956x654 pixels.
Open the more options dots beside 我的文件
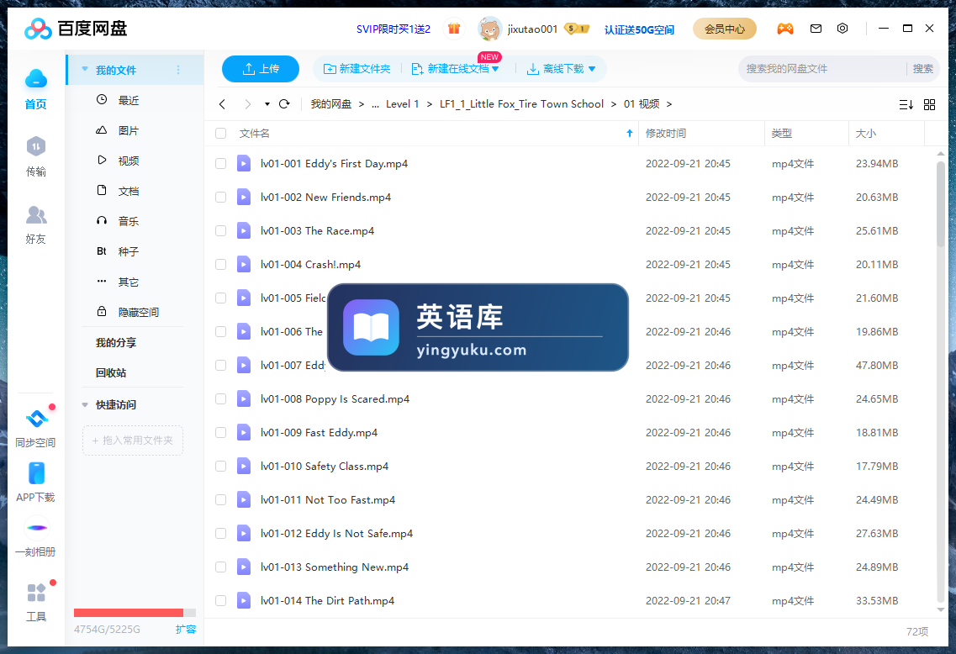tap(178, 70)
